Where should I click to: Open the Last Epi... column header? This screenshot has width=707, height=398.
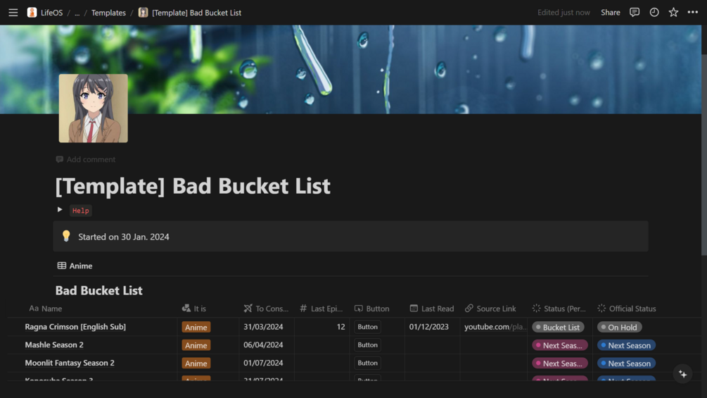click(321, 309)
